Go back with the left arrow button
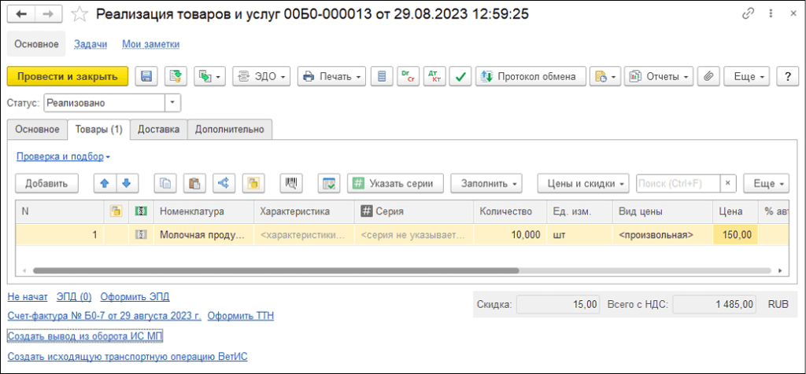 coord(21,14)
